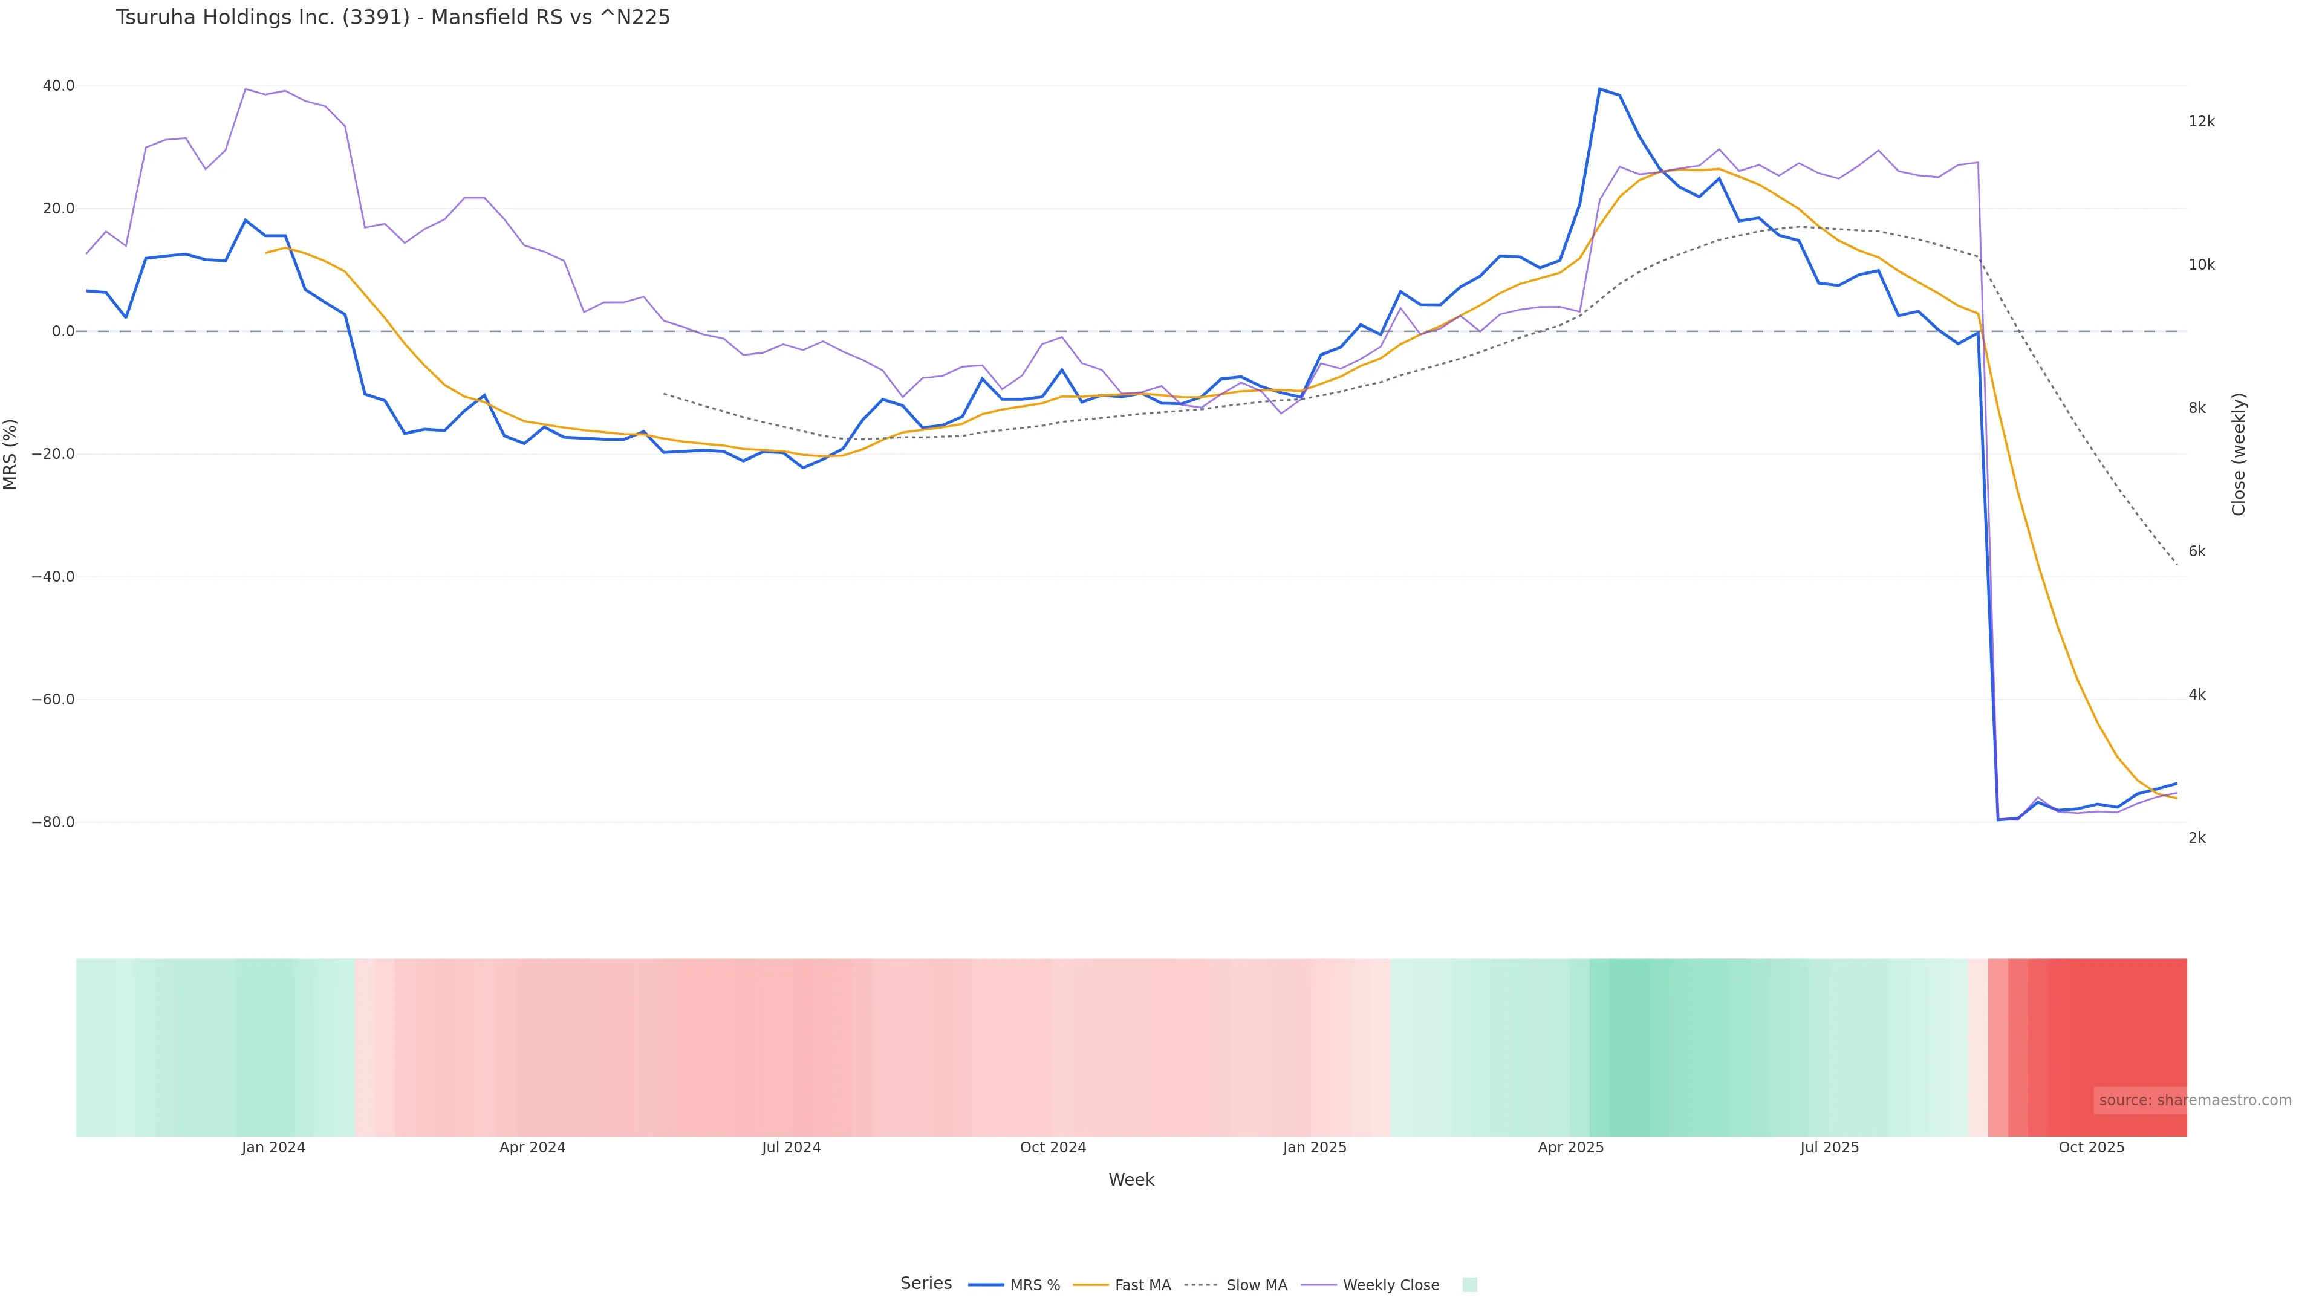Click the green heatmap legend swatch
Screen dimensions: 2322x1306
pyautogui.click(x=1469, y=1285)
